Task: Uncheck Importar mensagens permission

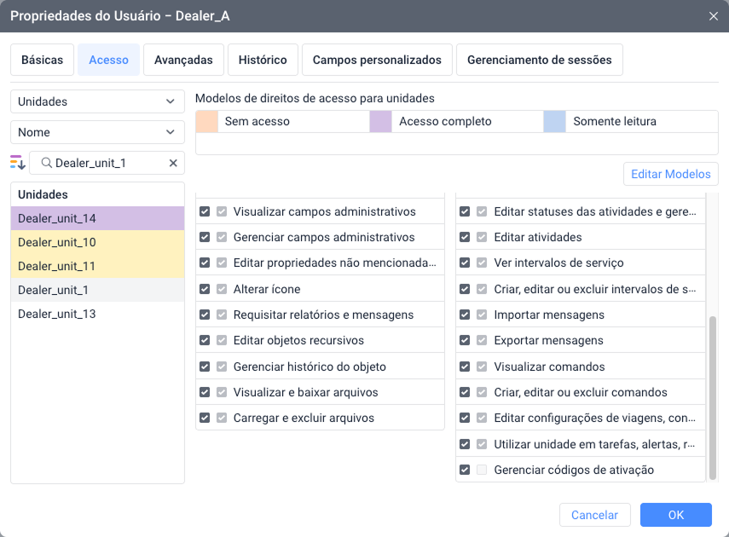Action: pos(465,315)
